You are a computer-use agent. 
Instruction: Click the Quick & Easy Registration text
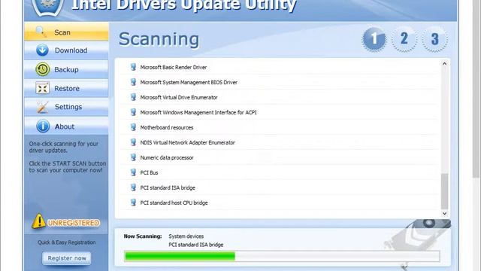67,242
